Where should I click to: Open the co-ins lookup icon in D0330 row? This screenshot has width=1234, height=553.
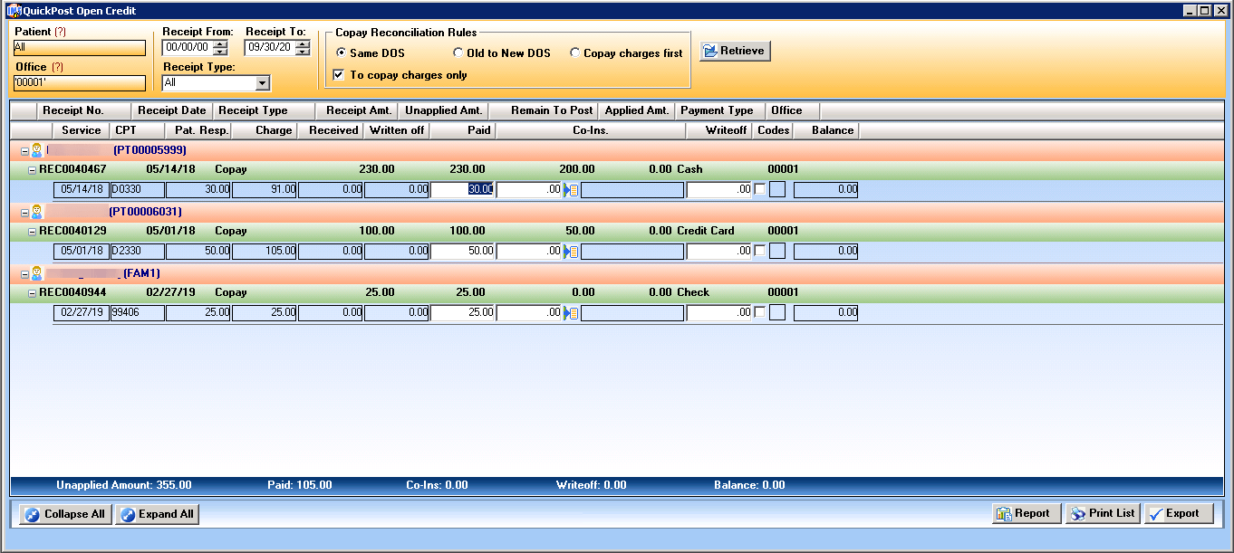(x=571, y=190)
